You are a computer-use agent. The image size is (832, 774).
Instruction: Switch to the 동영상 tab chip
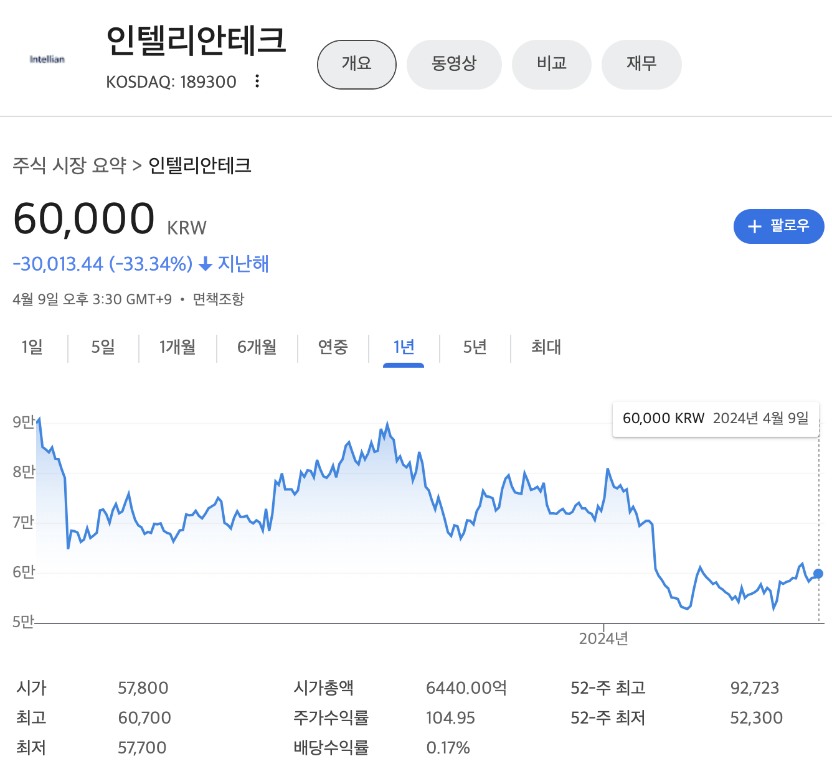point(454,64)
